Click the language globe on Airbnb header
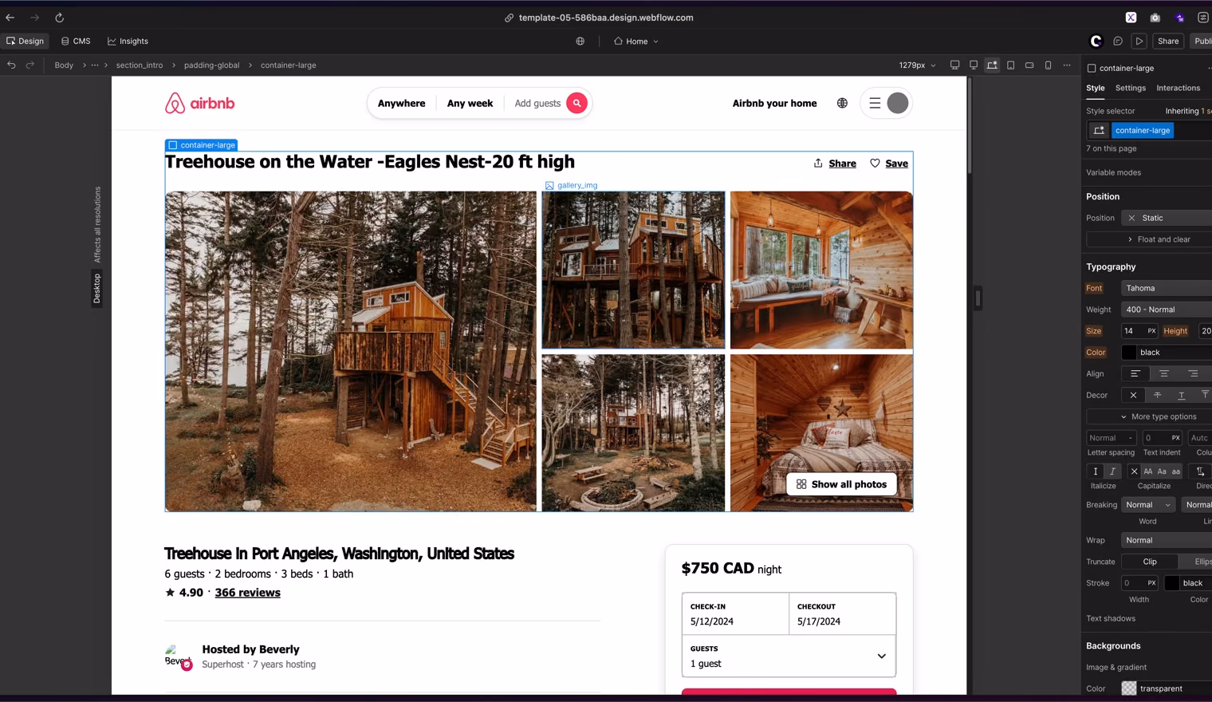 pos(842,103)
